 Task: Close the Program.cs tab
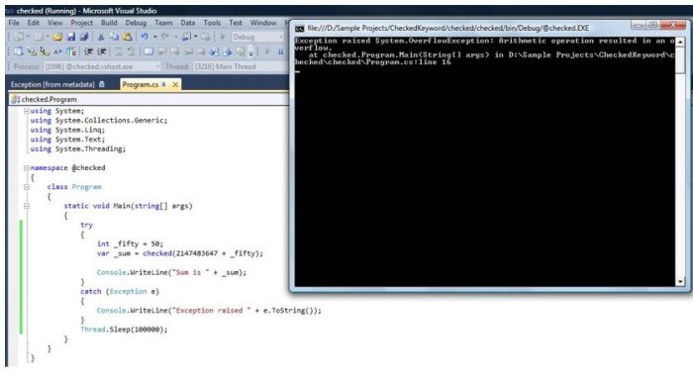[175, 84]
